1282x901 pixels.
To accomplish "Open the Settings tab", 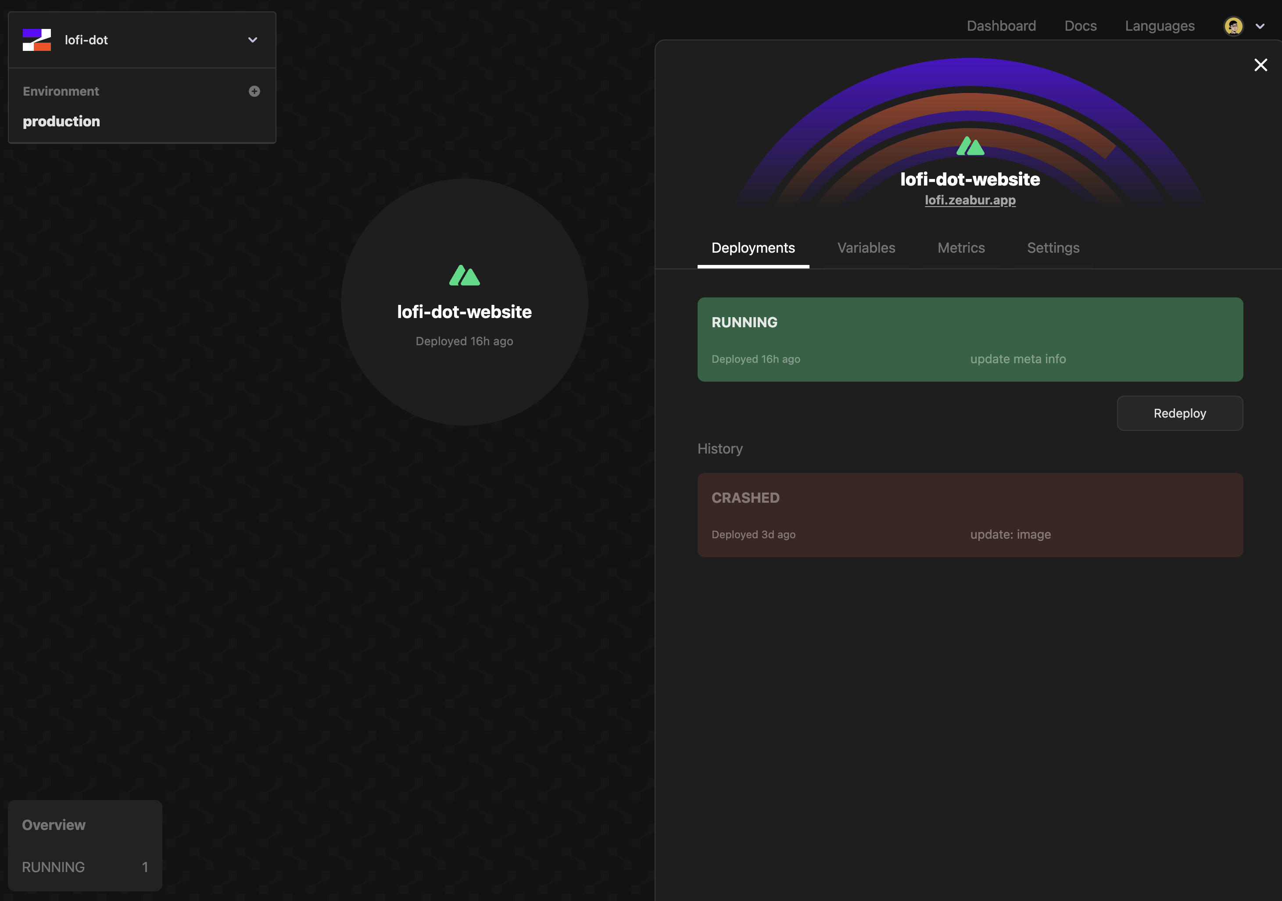I will 1053,247.
